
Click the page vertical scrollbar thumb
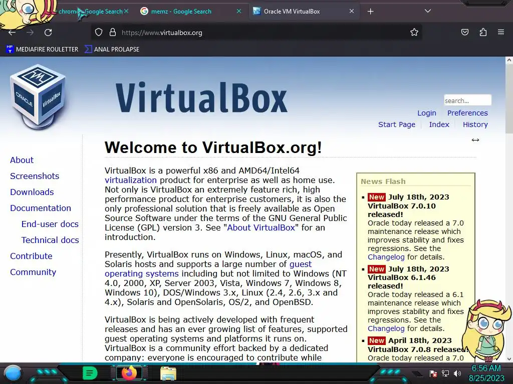tap(509, 98)
